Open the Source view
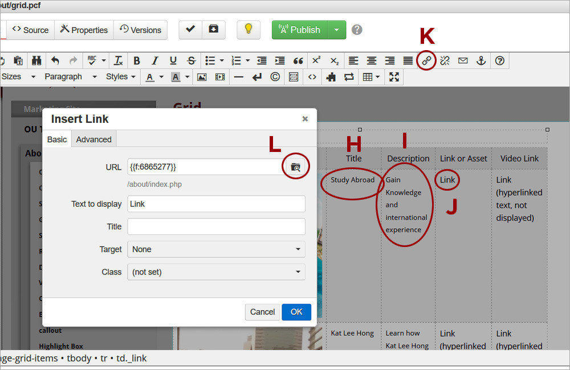The image size is (570, 370). click(31, 30)
